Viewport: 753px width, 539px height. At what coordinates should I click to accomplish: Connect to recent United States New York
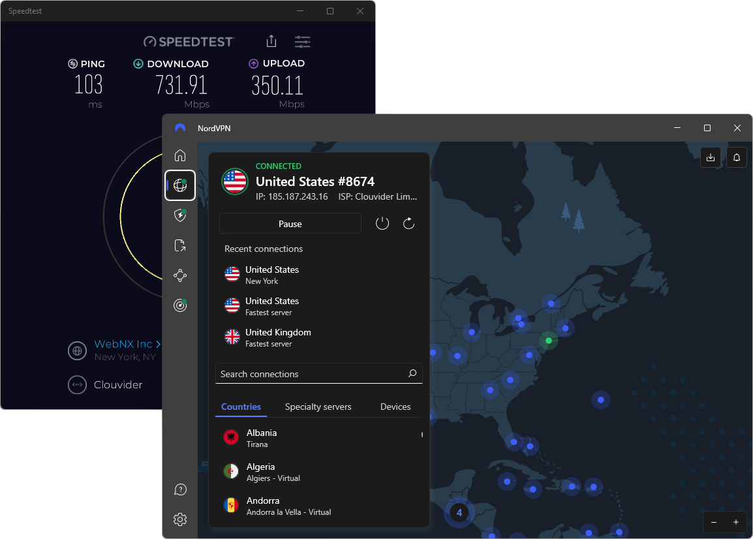(x=319, y=275)
